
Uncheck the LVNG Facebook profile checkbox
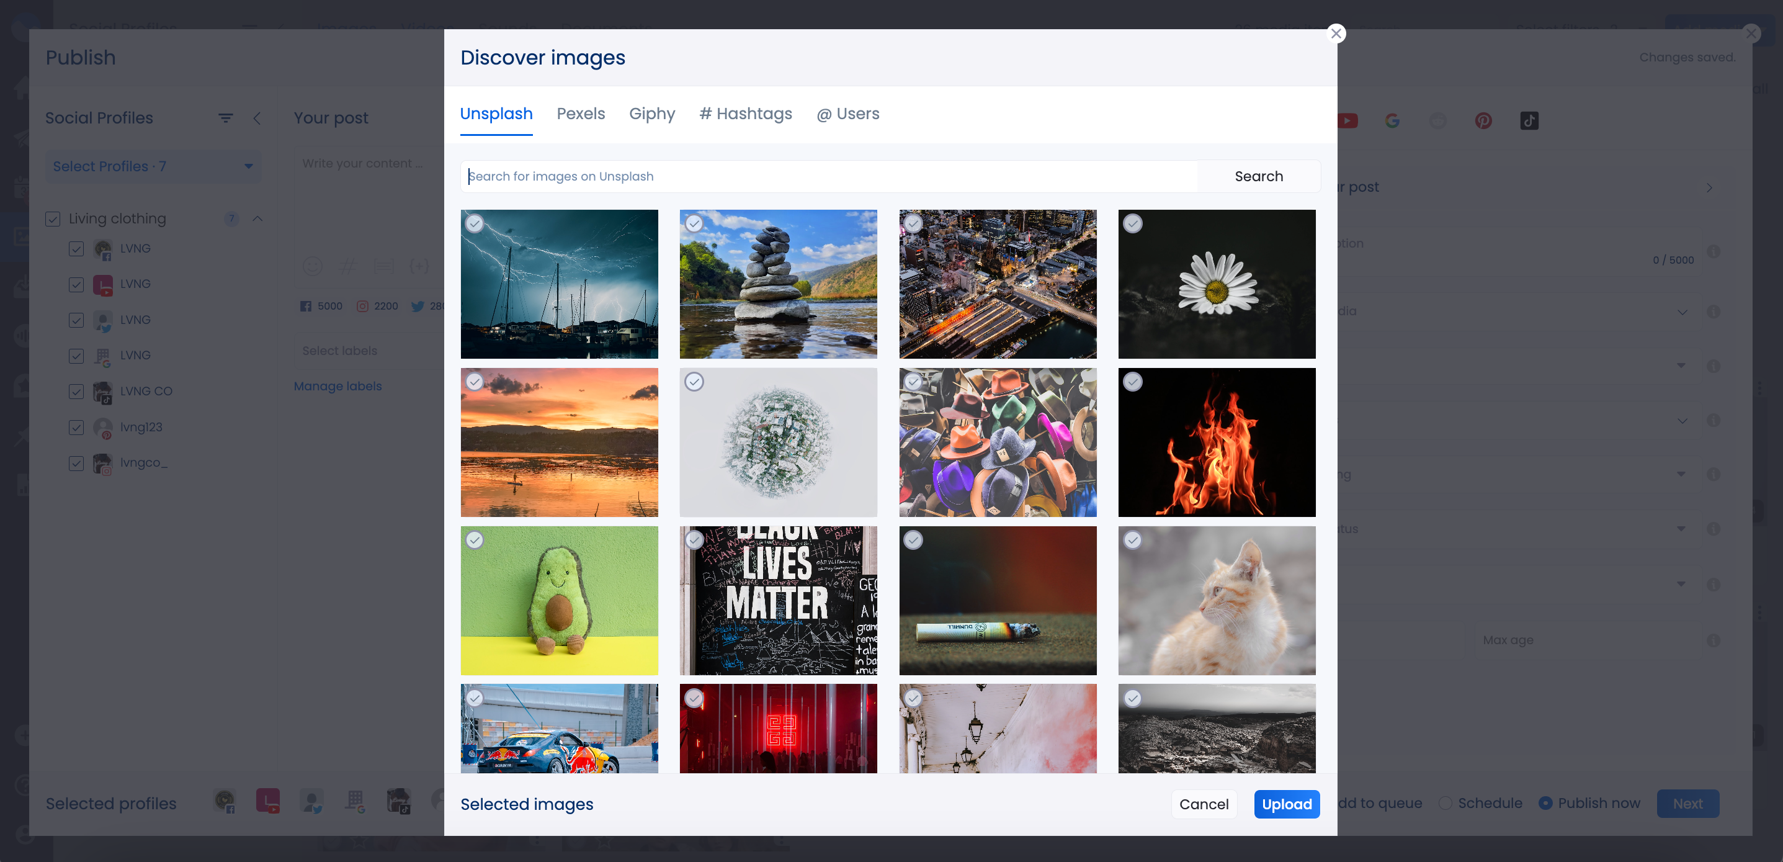click(76, 249)
